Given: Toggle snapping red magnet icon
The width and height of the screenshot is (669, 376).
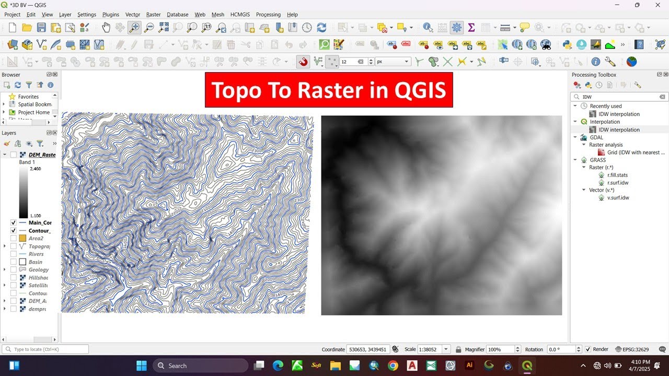Looking at the screenshot, I should [303, 62].
